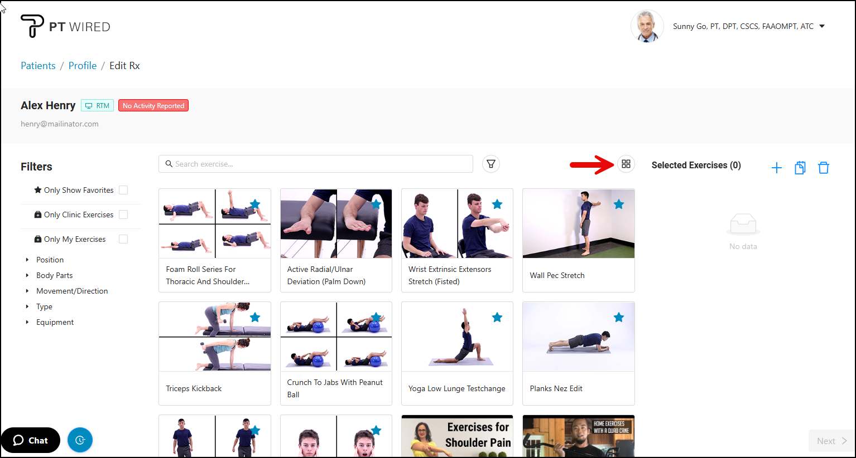Go to Patients breadcrumb link
Screen dimensions: 856x458
(x=38, y=65)
